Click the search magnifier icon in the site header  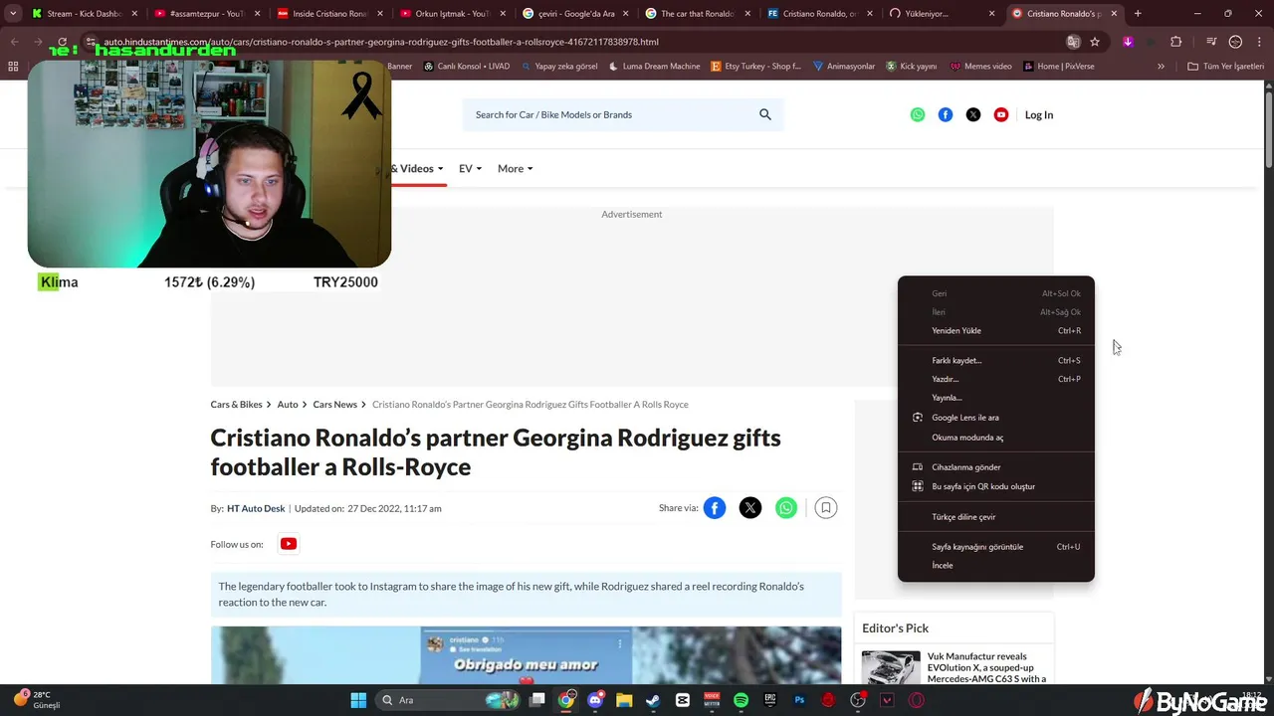(x=765, y=114)
